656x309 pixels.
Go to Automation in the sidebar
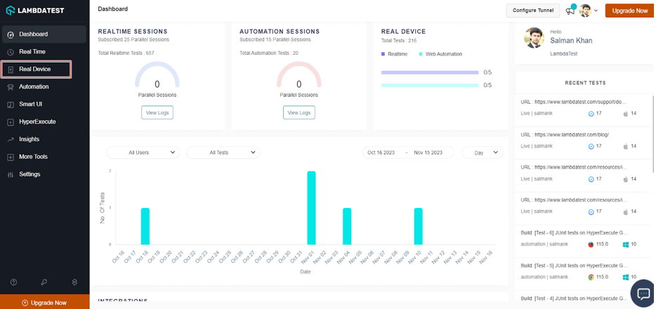coord(34,87)
